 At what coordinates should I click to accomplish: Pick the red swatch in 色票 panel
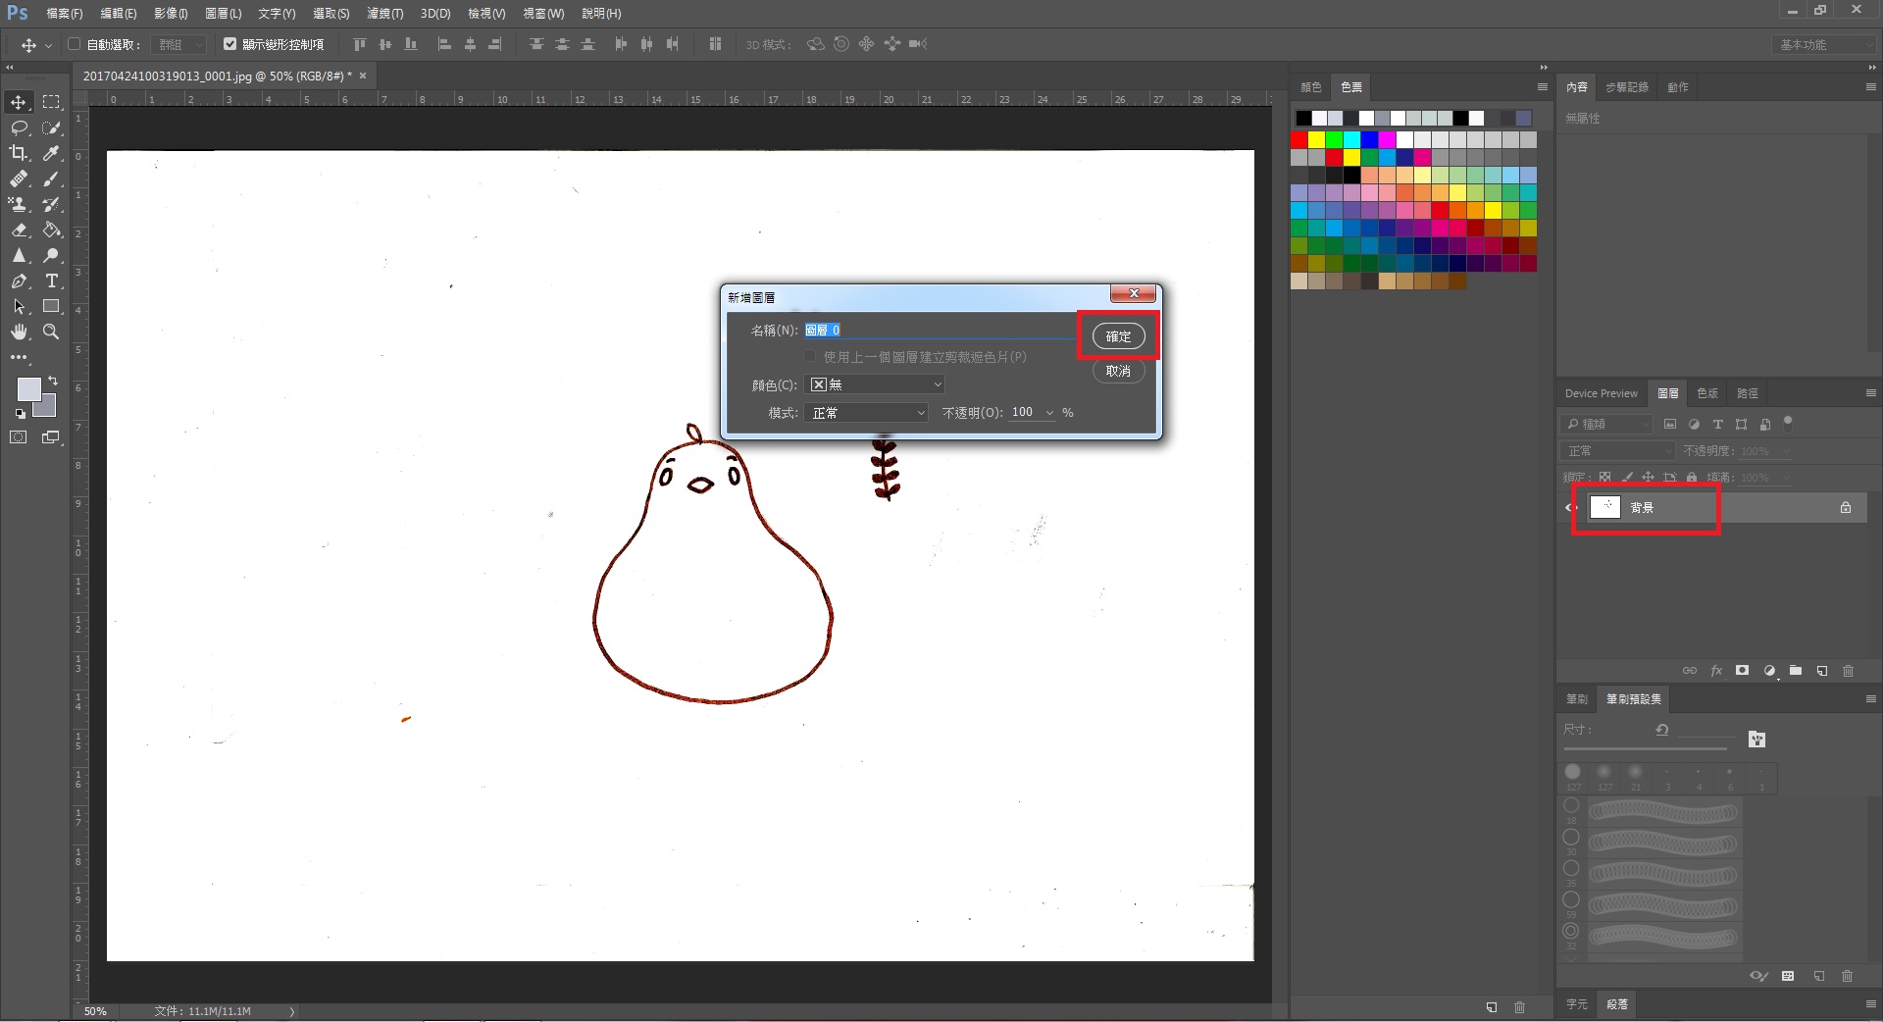1299,140
